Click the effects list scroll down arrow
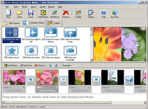 pos(91,60)
